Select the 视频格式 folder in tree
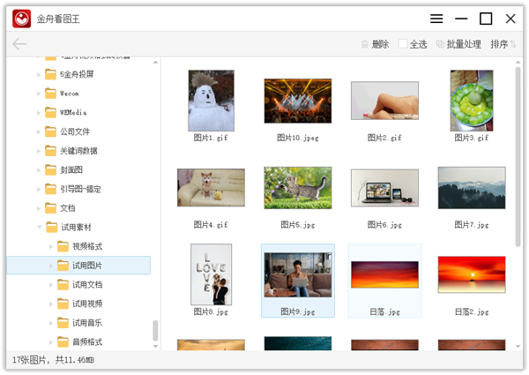 pos(86,246)
